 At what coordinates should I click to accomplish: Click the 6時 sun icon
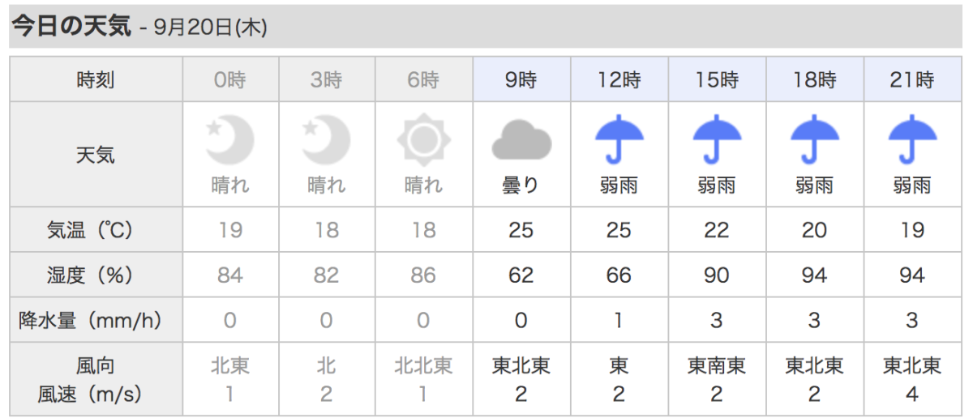(x=423, y=140)
